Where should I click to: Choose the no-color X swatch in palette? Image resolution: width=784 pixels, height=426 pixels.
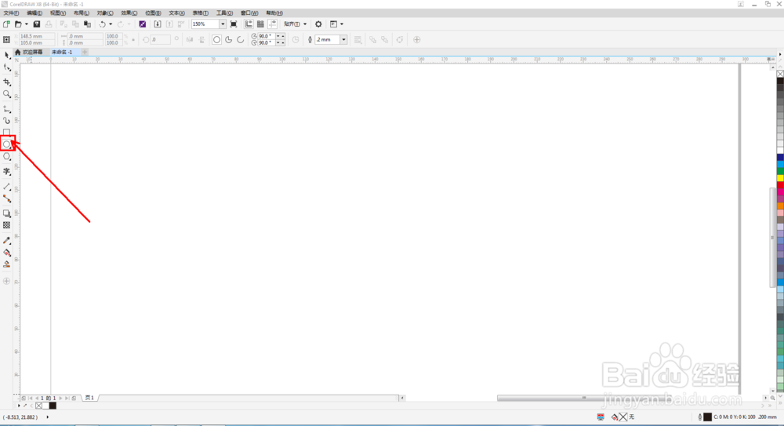coord(780,74)
